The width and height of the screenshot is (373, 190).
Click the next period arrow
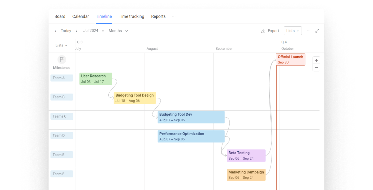pos(77,31)
